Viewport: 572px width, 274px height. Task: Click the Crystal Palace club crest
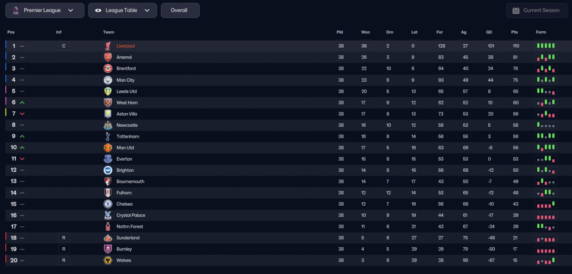108,215
